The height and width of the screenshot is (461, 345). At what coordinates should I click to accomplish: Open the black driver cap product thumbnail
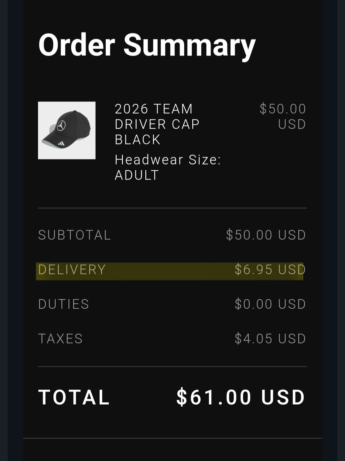67,130
